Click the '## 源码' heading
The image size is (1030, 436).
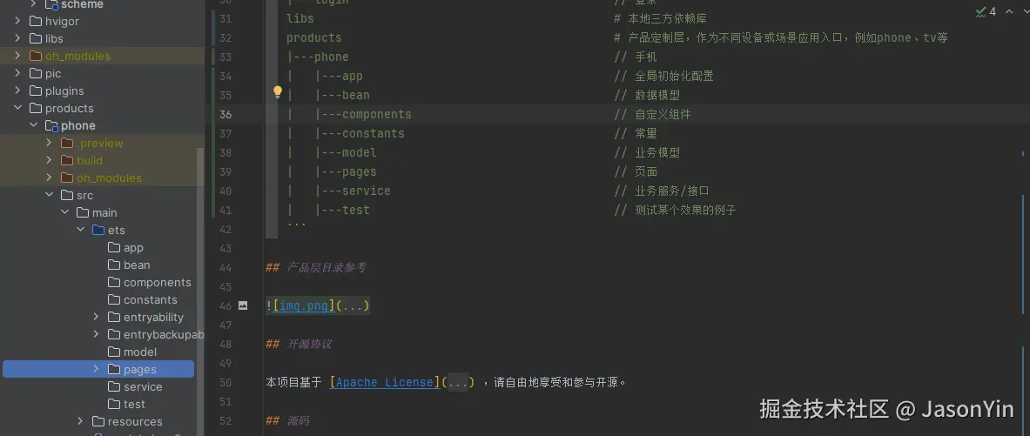287,421
